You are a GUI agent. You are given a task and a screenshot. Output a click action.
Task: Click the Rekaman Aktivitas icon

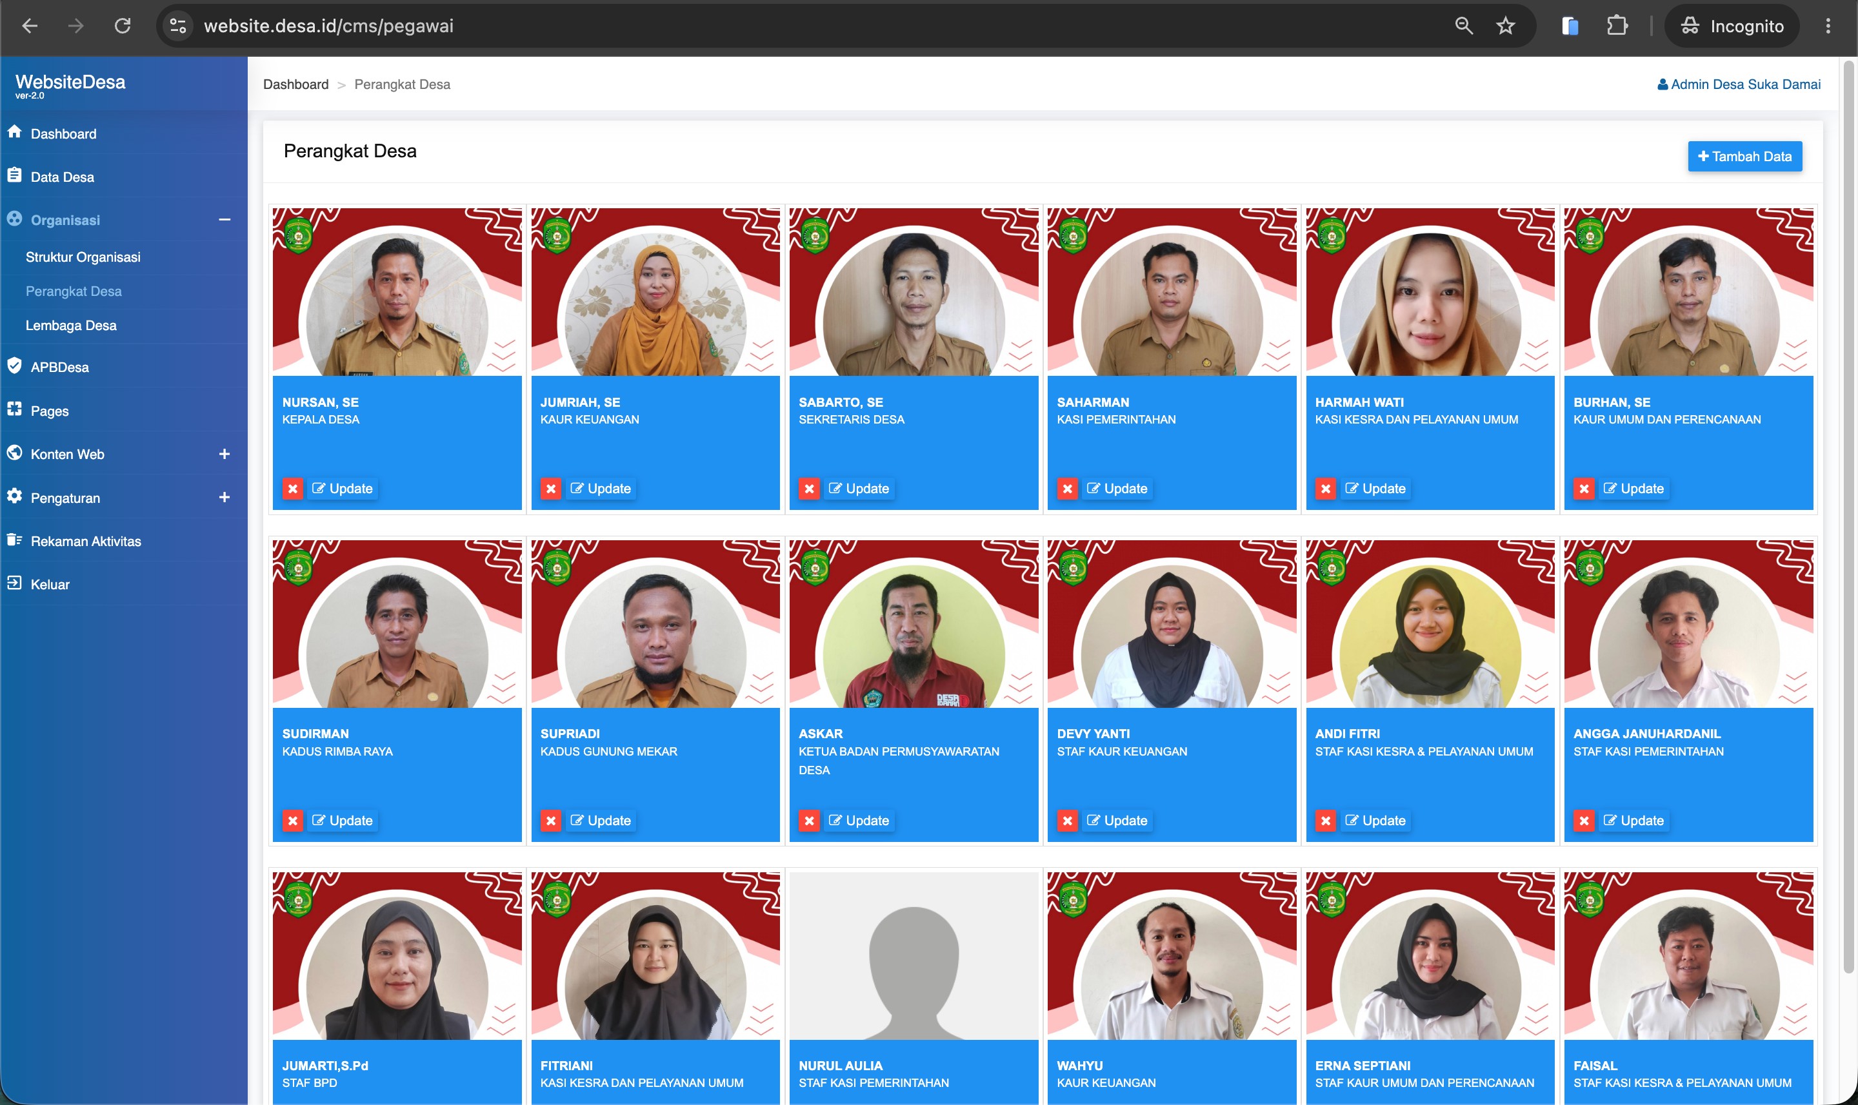click(14, 539)
